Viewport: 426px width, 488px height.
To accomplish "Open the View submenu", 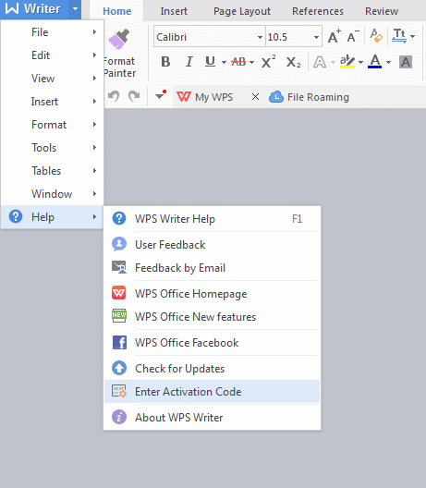I will coord(52,79).
